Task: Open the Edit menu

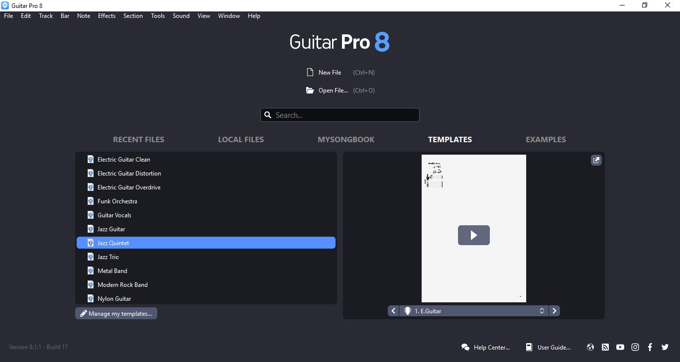Action: tap(26, 16)
